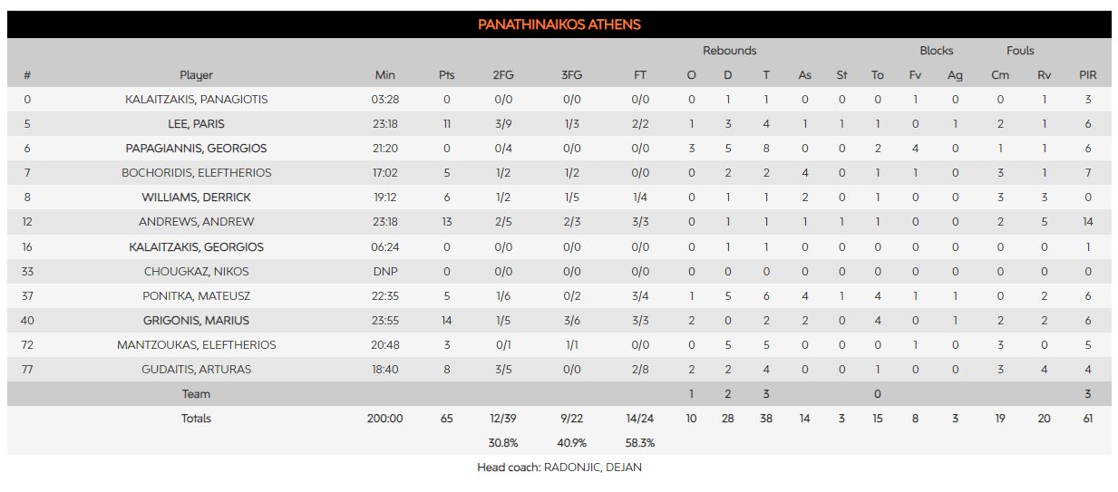Click the Pts column header

(446, 75)
